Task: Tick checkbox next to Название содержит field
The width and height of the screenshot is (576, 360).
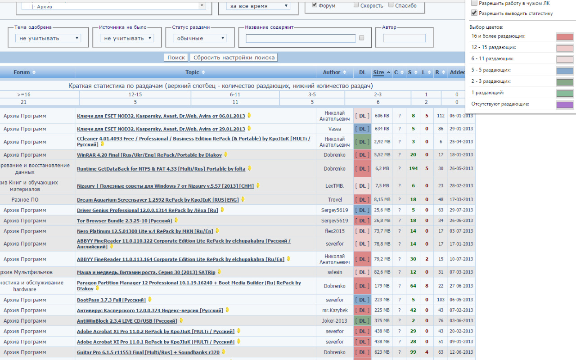Action: click(361, 38)
